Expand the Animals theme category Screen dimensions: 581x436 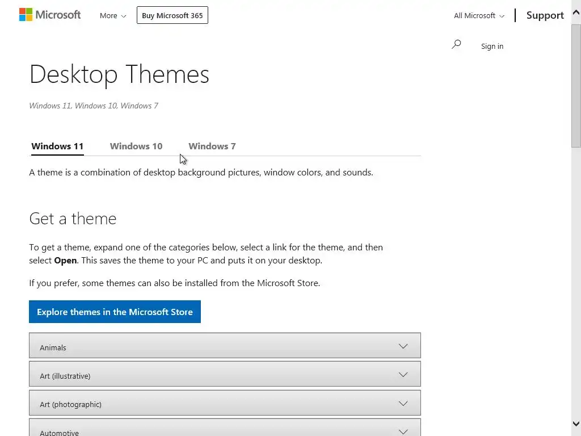tap(53, 347)
